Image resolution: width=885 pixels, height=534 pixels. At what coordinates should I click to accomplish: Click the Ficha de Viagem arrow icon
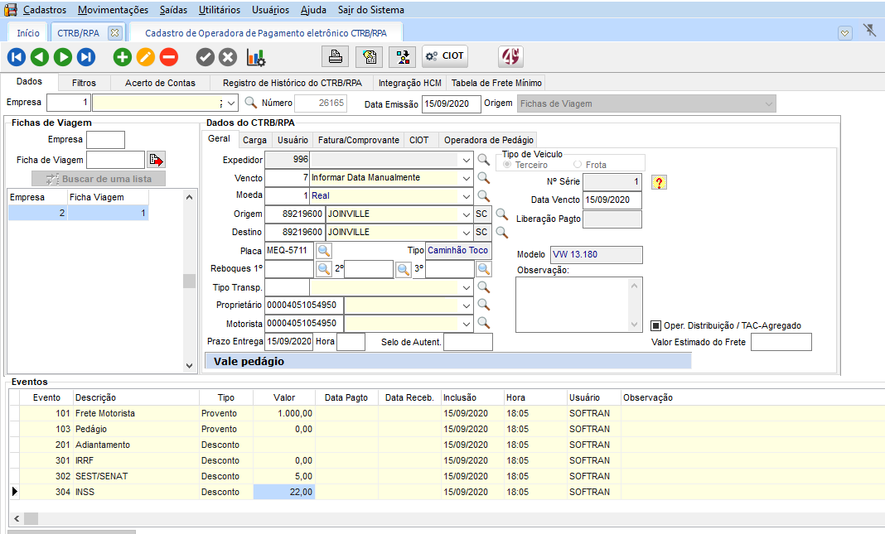coord(157,160)
